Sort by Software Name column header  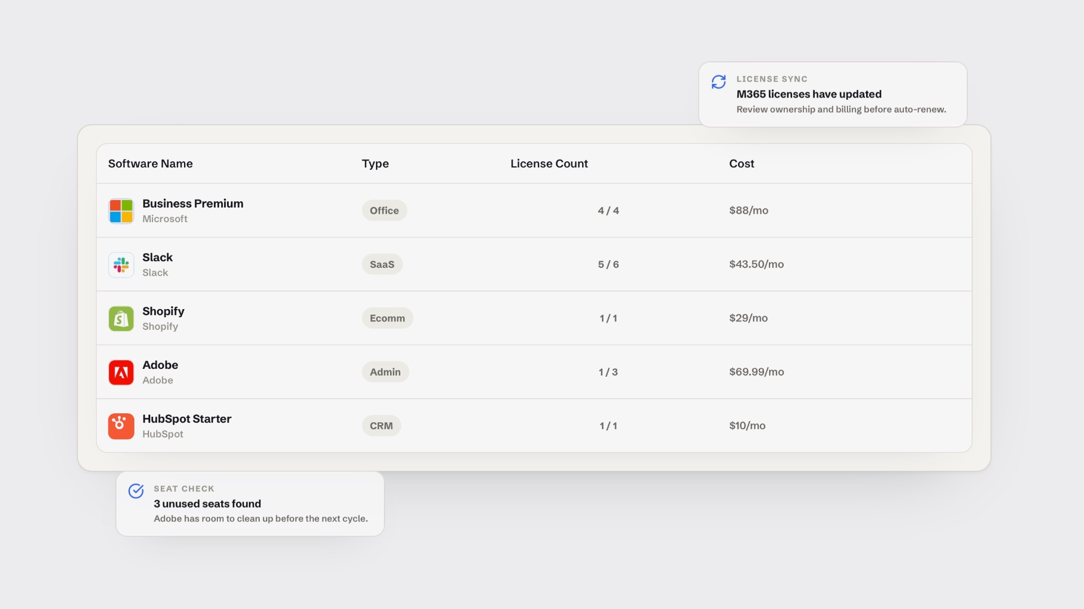click(x=150, y=164)
